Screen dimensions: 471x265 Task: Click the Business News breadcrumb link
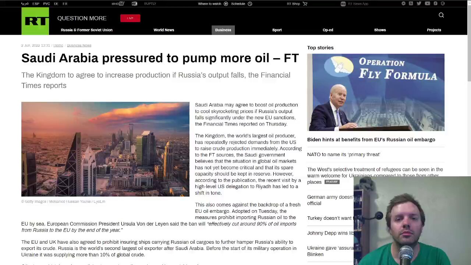(79, 45)
